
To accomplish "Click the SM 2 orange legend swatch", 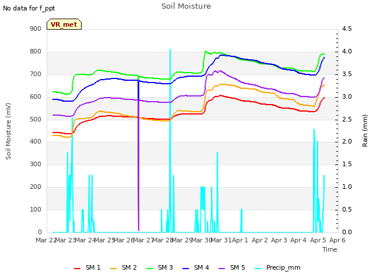I will click(114, 269).
